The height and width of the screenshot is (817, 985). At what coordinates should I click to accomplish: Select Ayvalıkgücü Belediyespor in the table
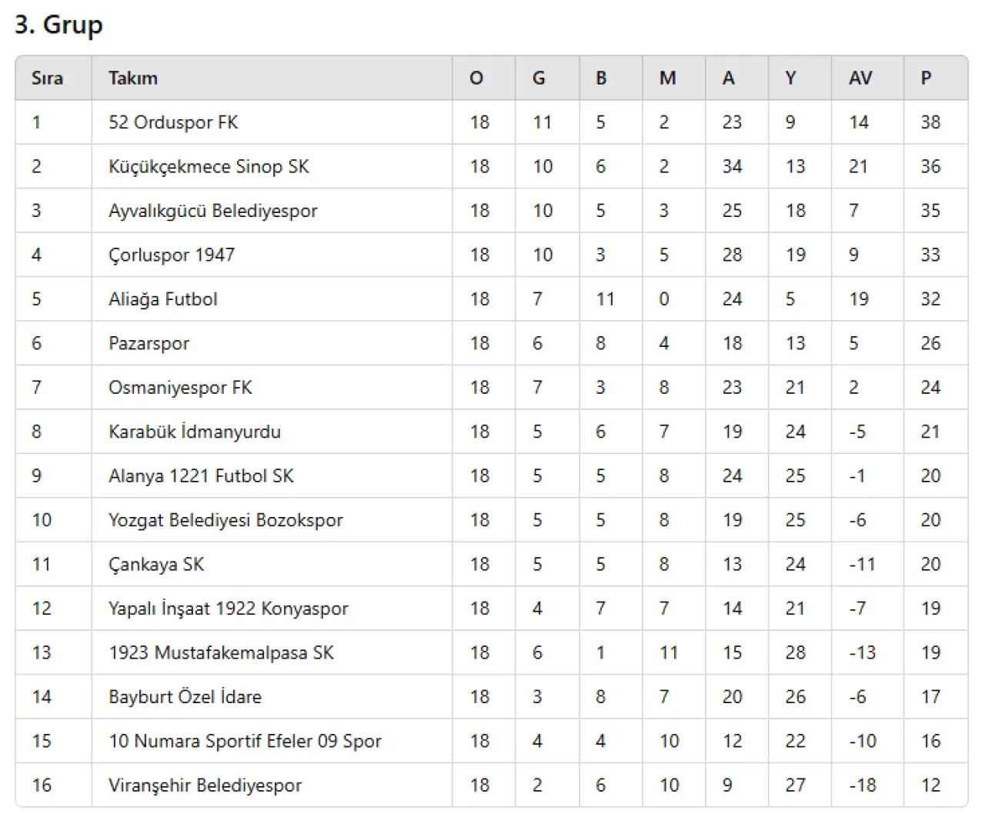(212, 211)
